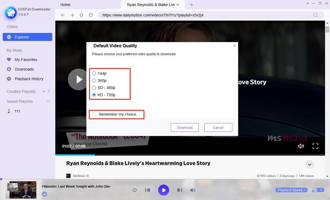
Task: Reload the current page
Action: pos(91,15)
